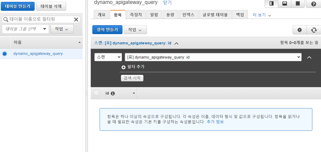Collapse the scan header chevron
Screen dimensions: 321x152
(x=176, y=43)
